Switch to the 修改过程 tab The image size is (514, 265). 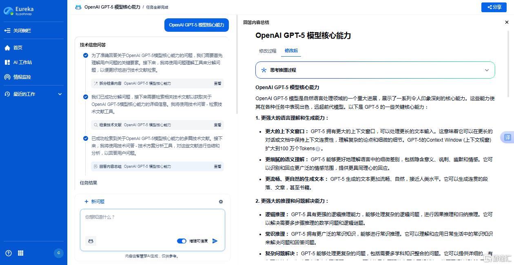coord(268,51)
